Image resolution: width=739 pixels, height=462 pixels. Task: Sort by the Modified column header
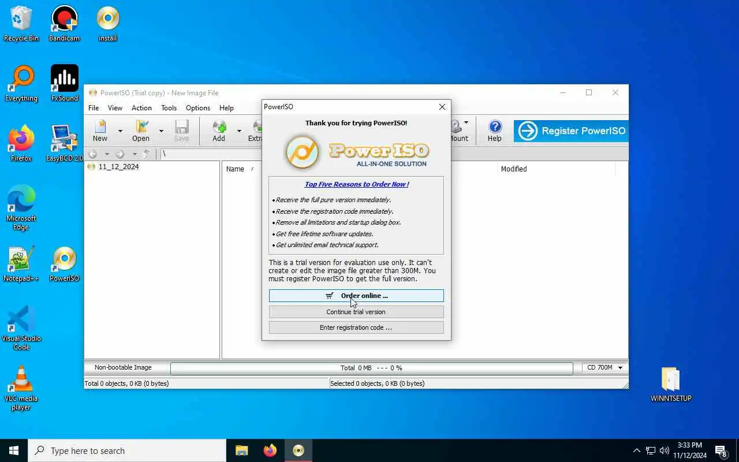tap(514, 169)
